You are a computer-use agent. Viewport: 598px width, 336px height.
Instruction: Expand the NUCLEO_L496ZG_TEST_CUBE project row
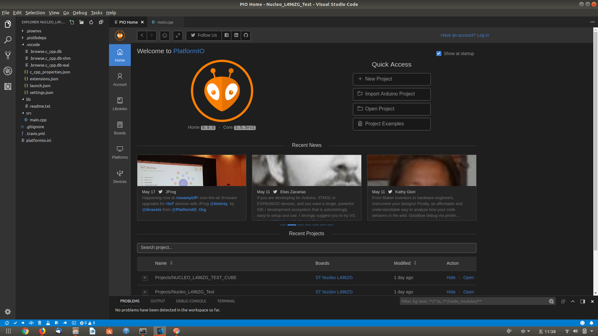pos(145,278)
